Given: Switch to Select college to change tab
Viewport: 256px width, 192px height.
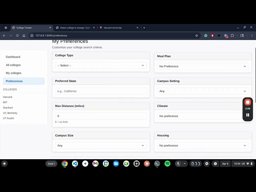Looking at the screenshot, I should [x=75, y=28].
